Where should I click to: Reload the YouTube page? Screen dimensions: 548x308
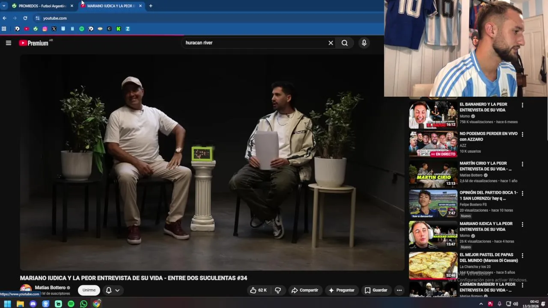point(25,18)
